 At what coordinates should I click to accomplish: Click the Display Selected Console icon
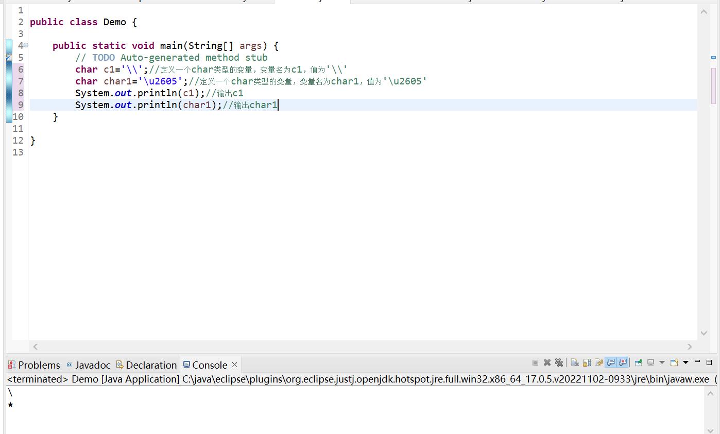point(650,362)
